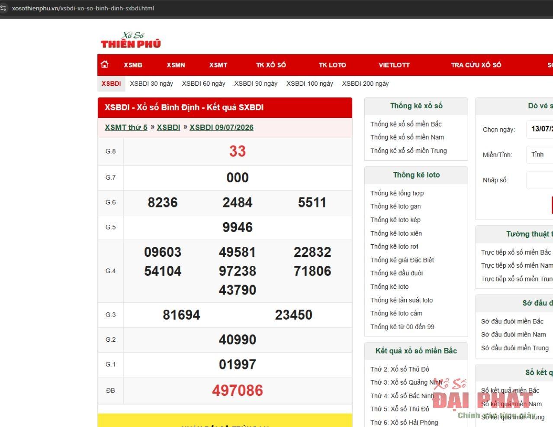Viewport: 553px width, 427px height.
Task: Click the Nhập số input field
Action: [540, 180]
